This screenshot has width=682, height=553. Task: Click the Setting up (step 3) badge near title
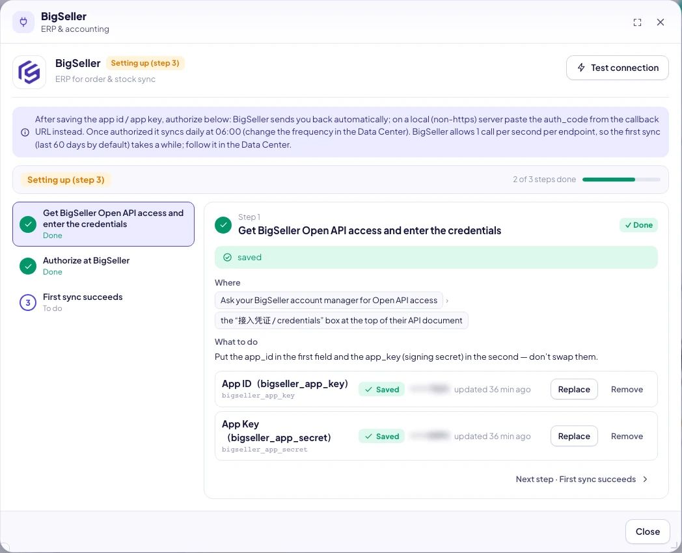(145, 63)
